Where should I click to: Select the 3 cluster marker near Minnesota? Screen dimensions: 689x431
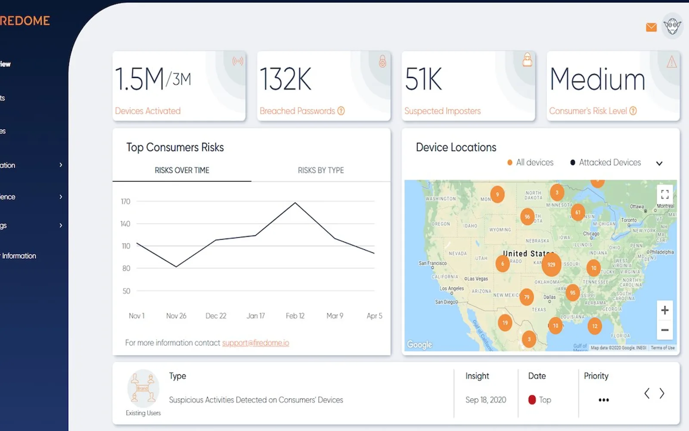(x=557, y=193)
